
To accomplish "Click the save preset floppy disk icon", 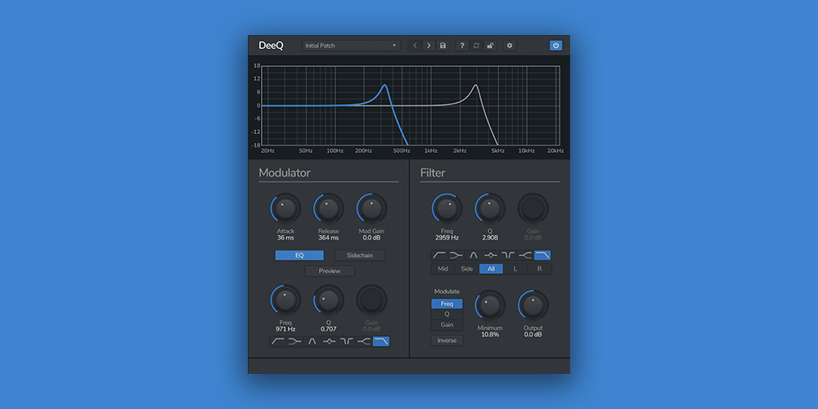I will [x=443, y=46].
